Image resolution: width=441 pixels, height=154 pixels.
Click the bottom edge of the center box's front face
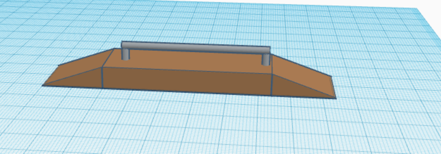(x=187, y=92)
